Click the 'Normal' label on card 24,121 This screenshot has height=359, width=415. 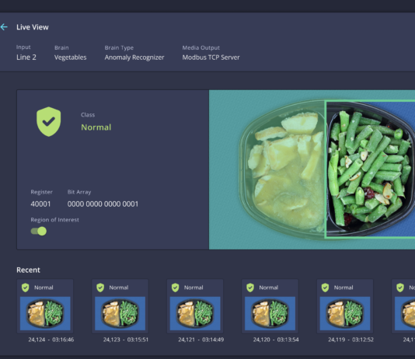pyautogui.click(x=194, y=288)
